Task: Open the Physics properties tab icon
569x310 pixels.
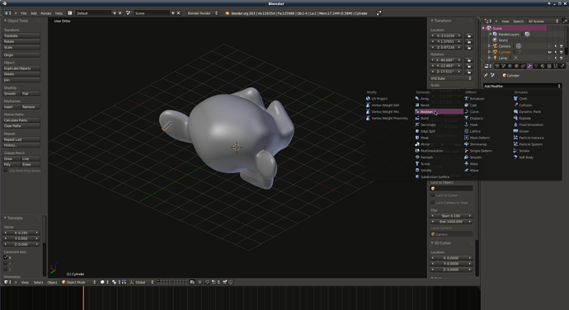Action: coord(562,67)
